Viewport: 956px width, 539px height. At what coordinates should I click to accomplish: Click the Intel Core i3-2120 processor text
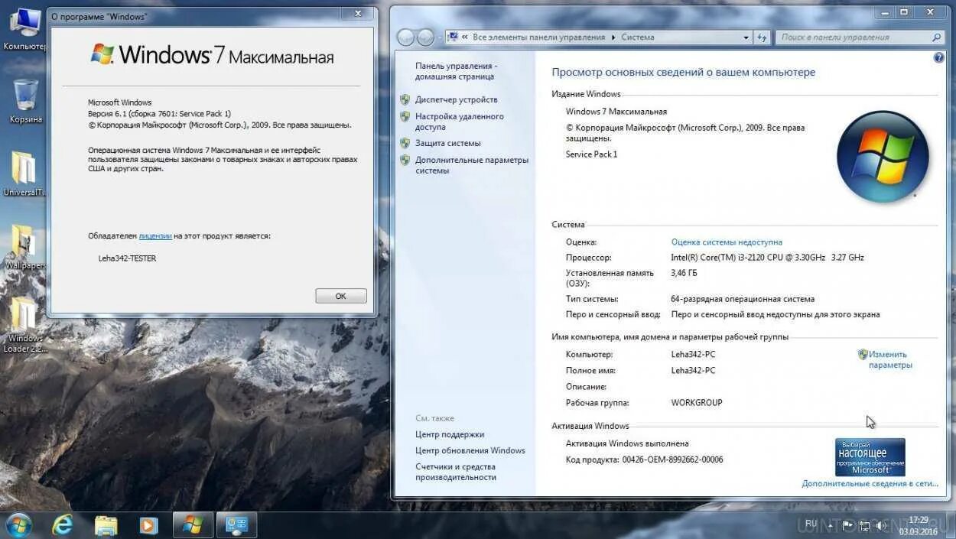(767, 258)
